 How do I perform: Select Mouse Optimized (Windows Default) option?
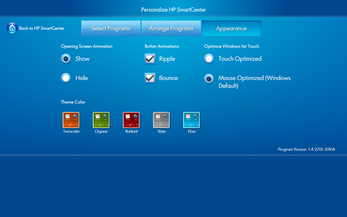[209, 79]
